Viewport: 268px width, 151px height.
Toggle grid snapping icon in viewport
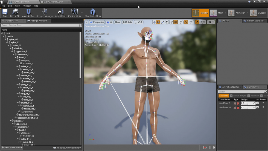tap(176, 22)
